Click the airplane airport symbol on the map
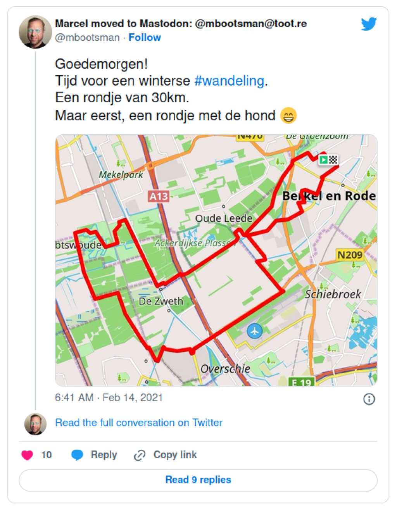Screen dimensions: 397x511 (x=255, y=331)
